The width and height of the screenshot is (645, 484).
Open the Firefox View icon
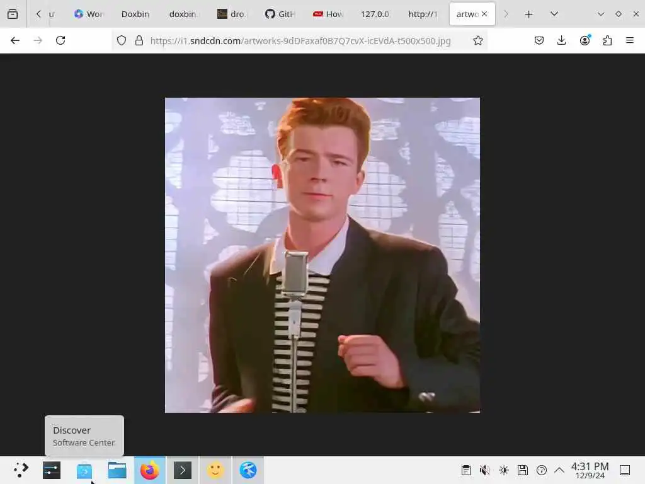(x=13, y=14)
